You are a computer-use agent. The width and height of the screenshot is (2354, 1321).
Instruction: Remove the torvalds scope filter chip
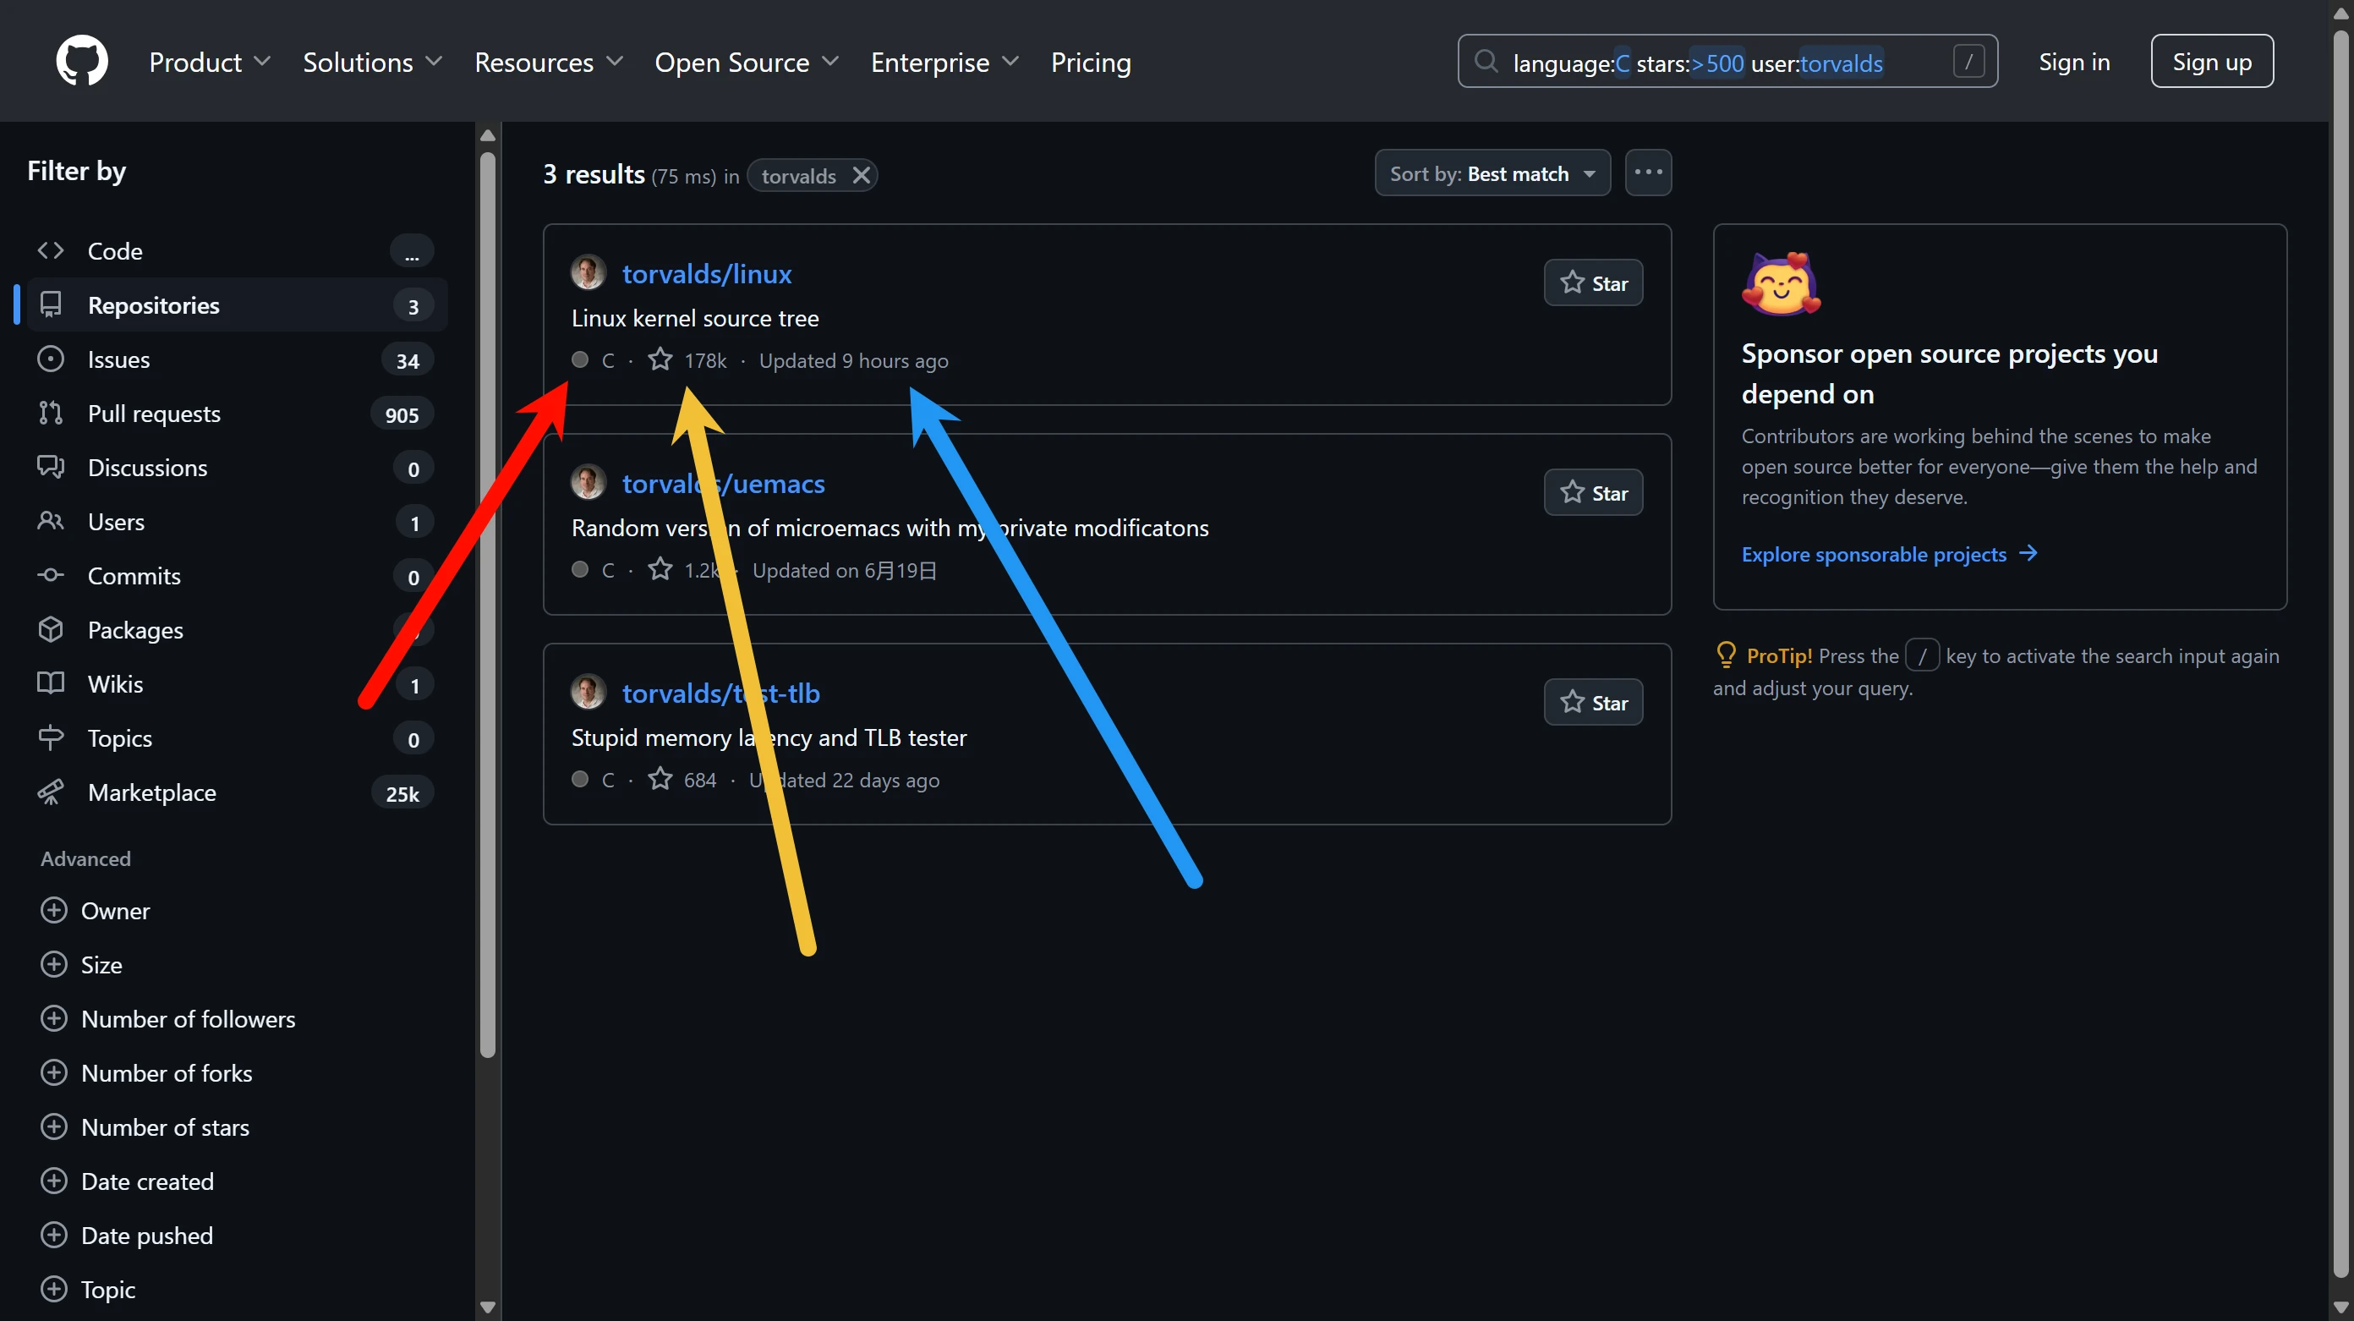[x=861, y=174]
